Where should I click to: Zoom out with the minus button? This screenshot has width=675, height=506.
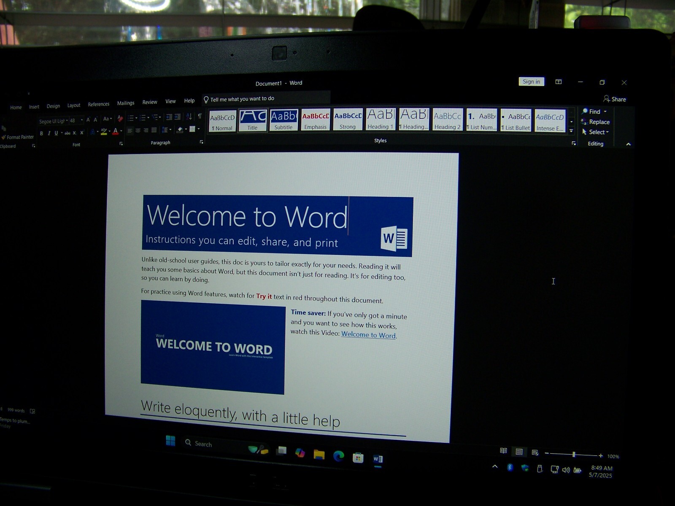[x=547, y=453]
